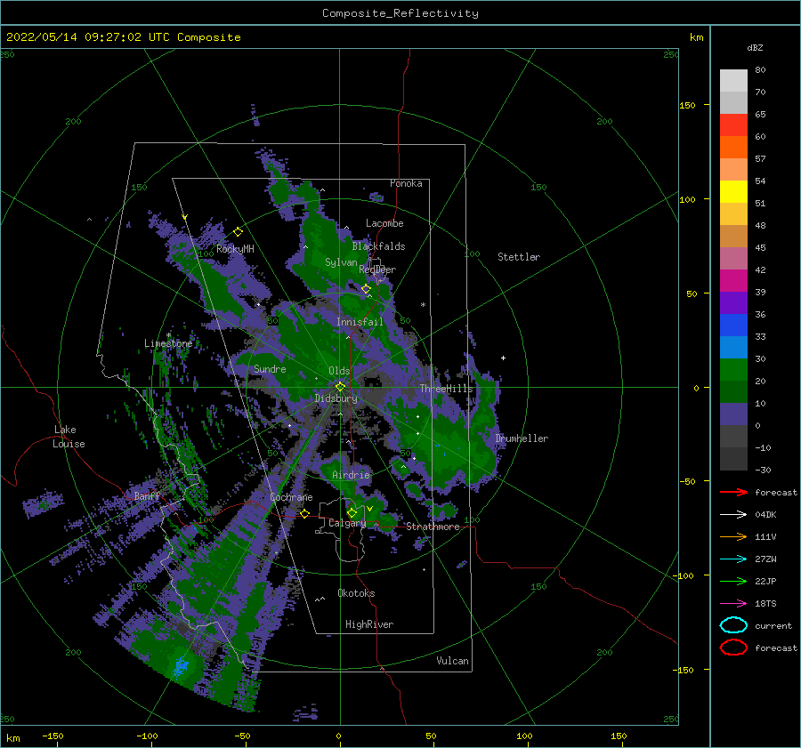This screenshot has width=801, height=748.
Task: Click the red forecast ellipse icon
Action: tap(733, 647)
